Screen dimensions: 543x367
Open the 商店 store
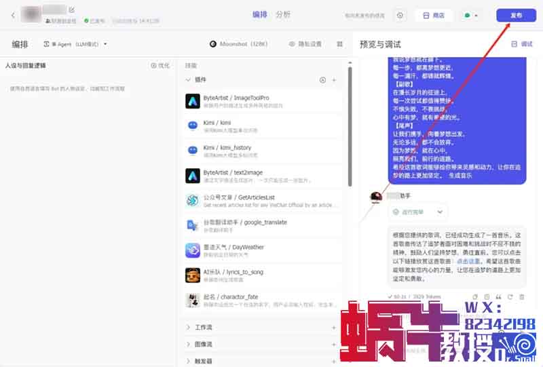[434, 15]
